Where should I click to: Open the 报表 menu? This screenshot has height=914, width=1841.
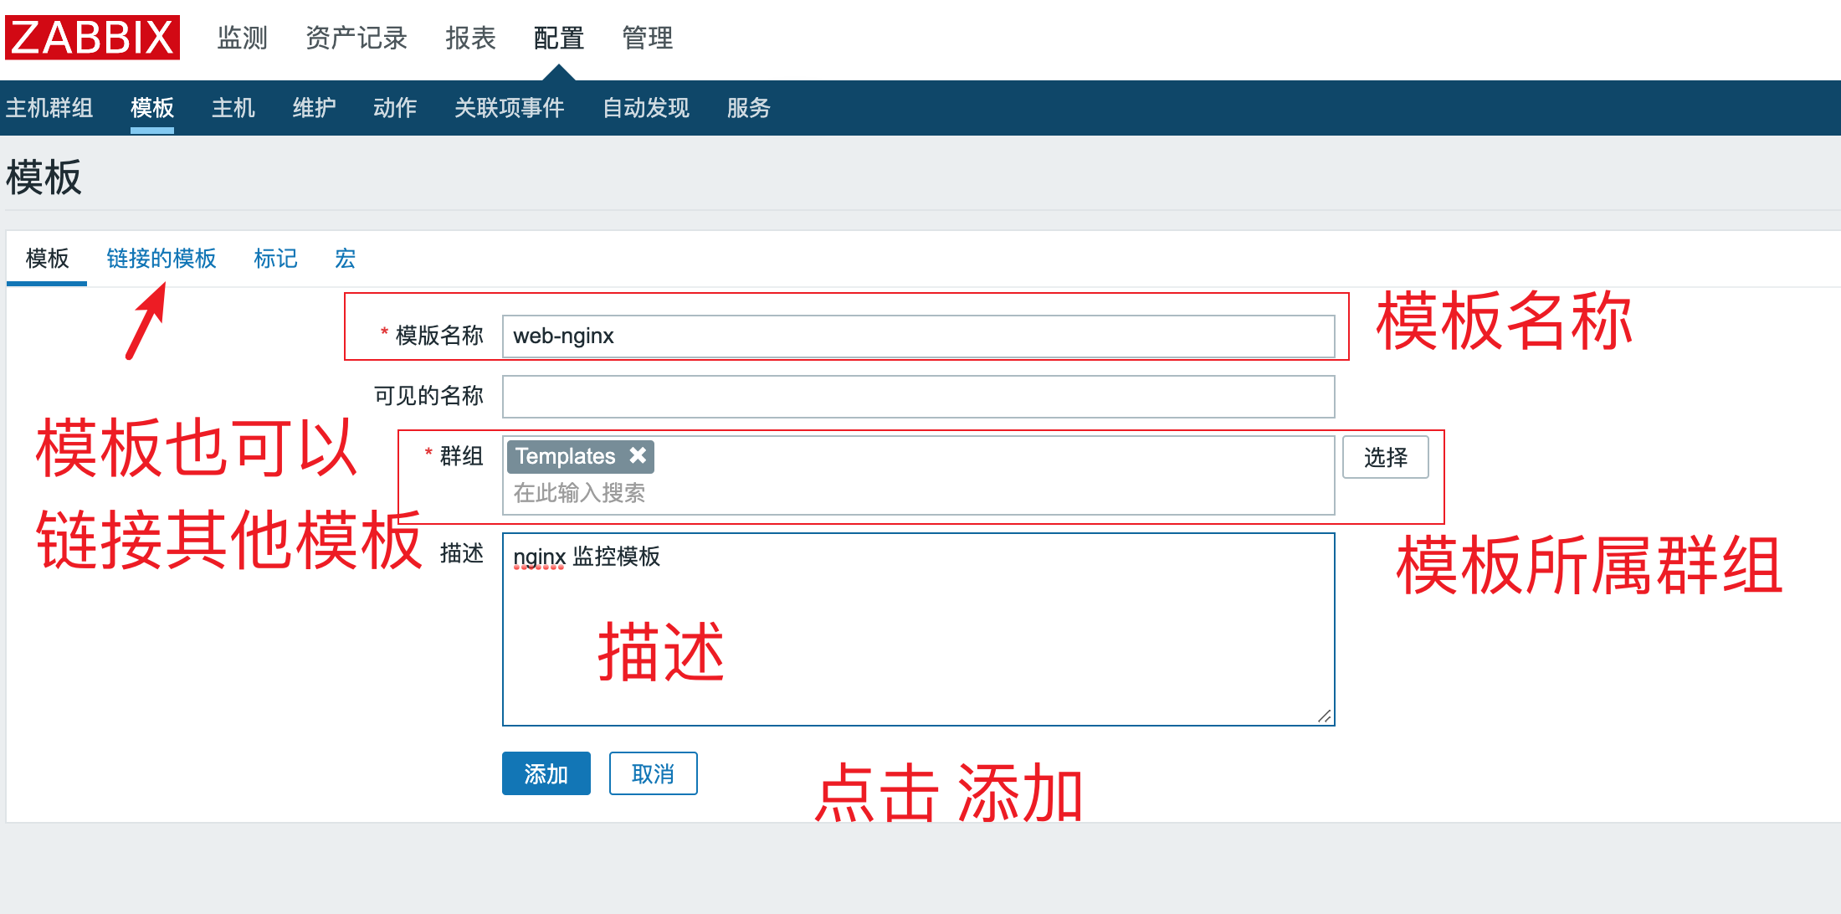[x=470, y=39]
